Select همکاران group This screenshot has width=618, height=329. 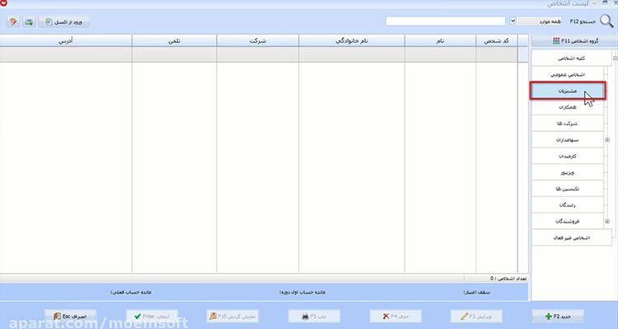click(568, 107)
